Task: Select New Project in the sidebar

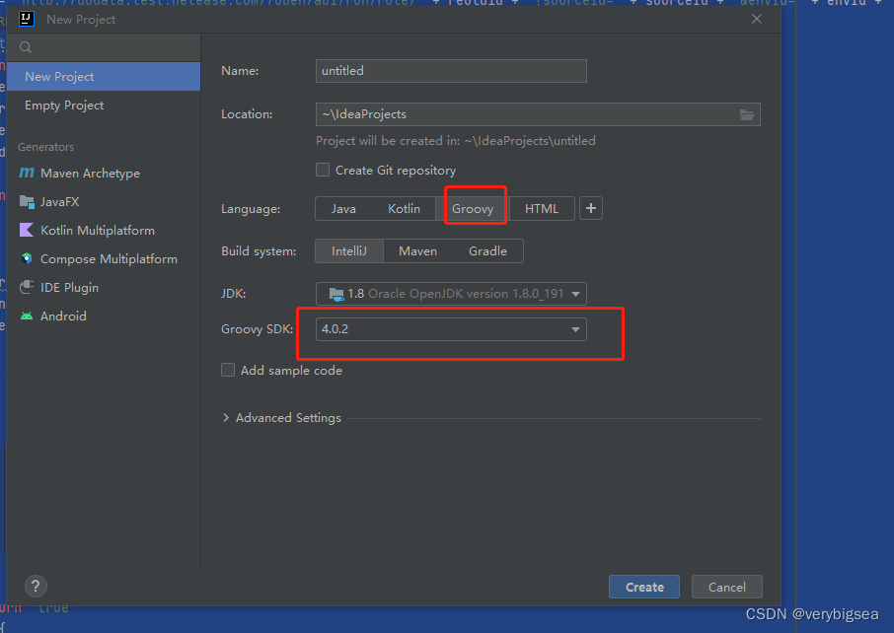Action: coord(104,76)
